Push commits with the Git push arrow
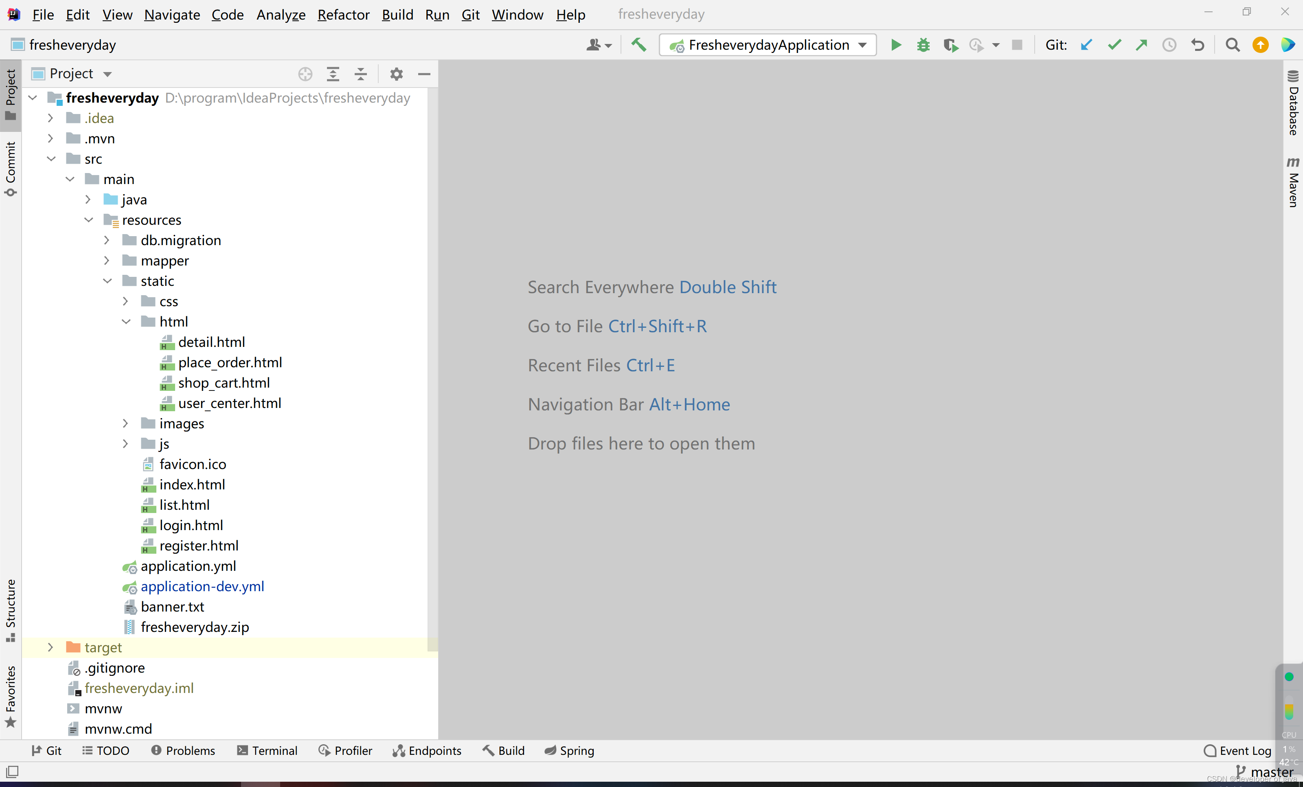This screenshot has height=787, width=1303. (x=1142, y=45)
